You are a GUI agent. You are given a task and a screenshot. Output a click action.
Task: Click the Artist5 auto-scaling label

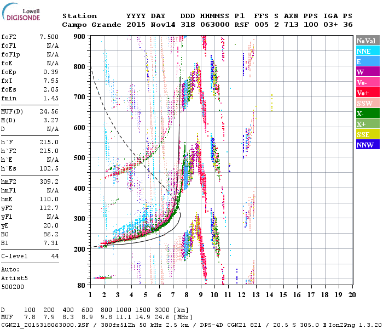tap(14, 279)
